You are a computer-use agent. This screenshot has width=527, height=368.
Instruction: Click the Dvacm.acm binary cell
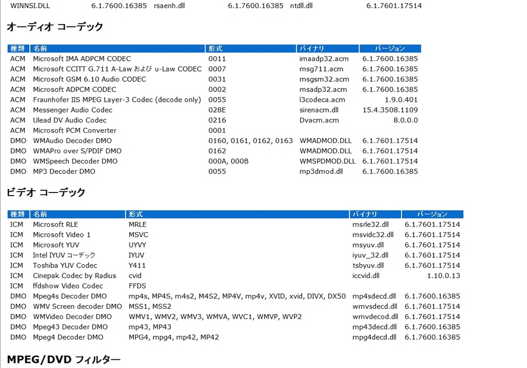click(x=319, y=120)
